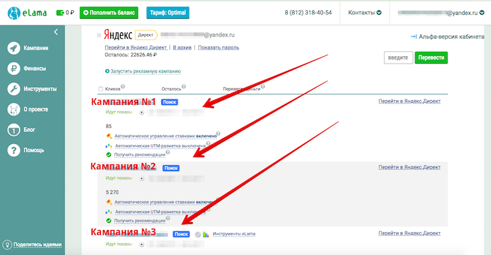Open Яндекс.Директ link for Кампания №1
The width and height of the screenshot is (491, 255).
point(409,101)
